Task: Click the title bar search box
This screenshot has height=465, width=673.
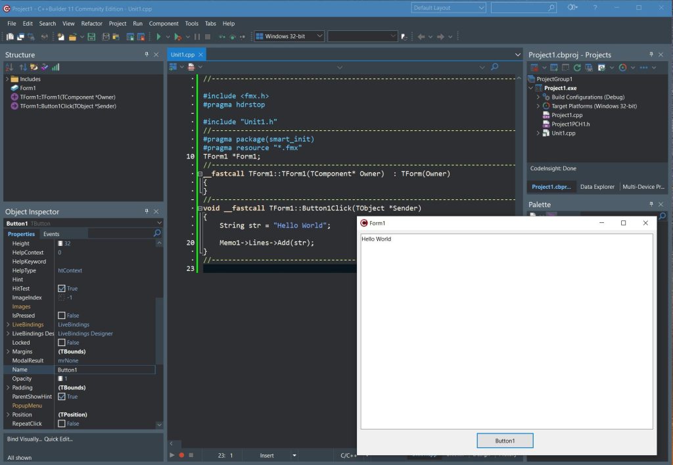Action: point(524,8)
